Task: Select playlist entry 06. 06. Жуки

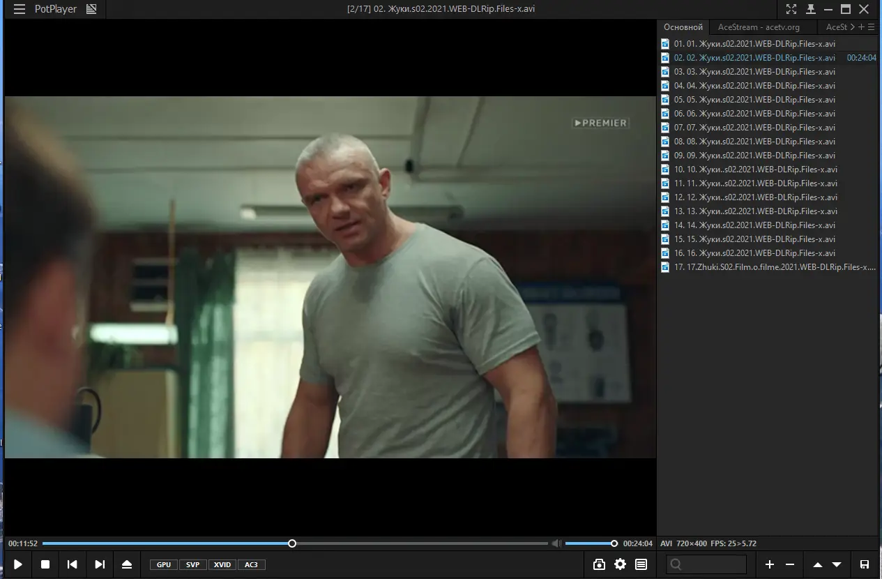Action: pos(768,114)
